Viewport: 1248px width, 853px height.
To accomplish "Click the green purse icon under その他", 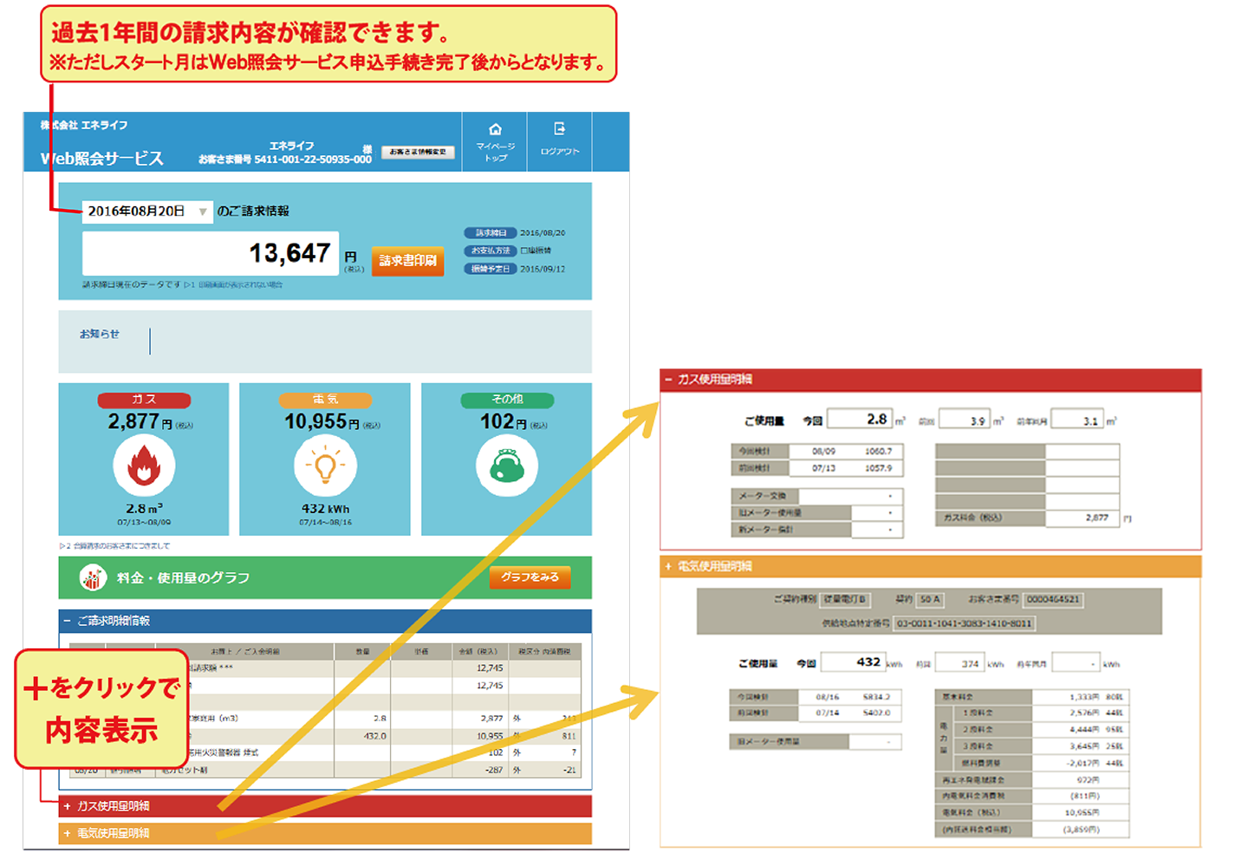I will 507,466.
